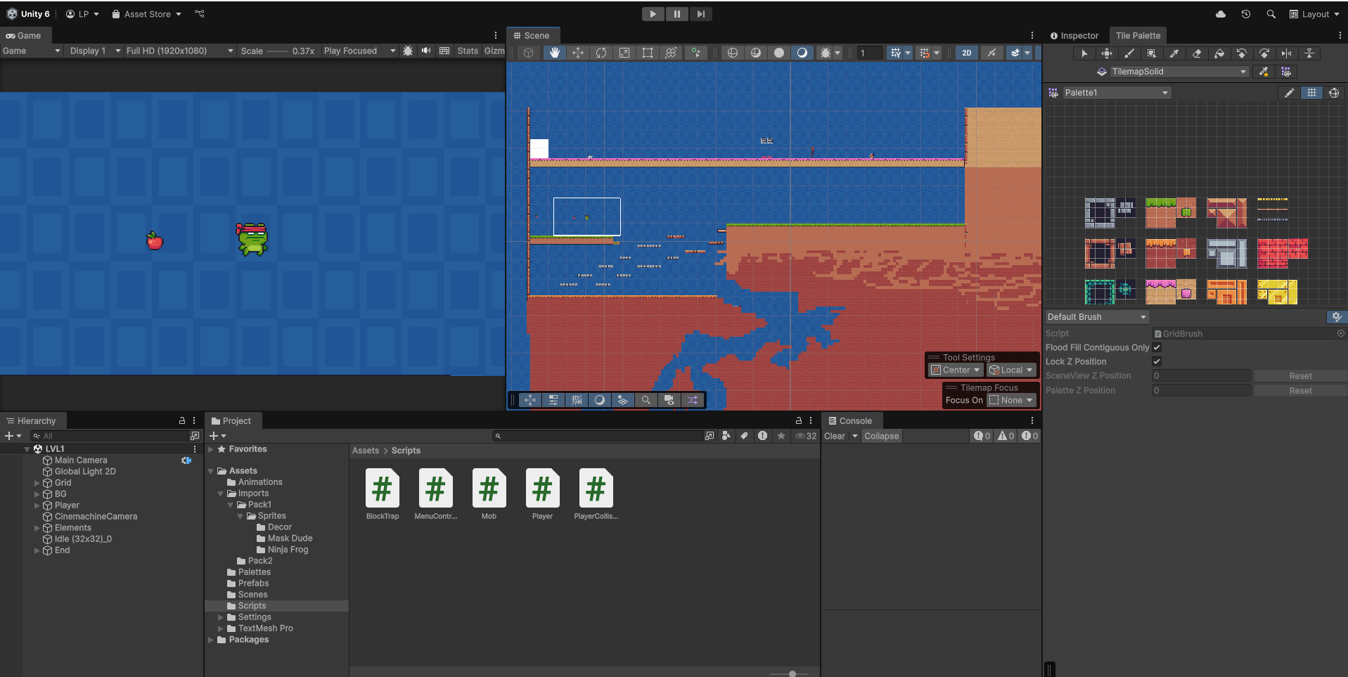Image resolution: width=1348 pixels, height=677 pixels.
Task: Open the Full HD resolution dropdown
Action: (179, 51)
